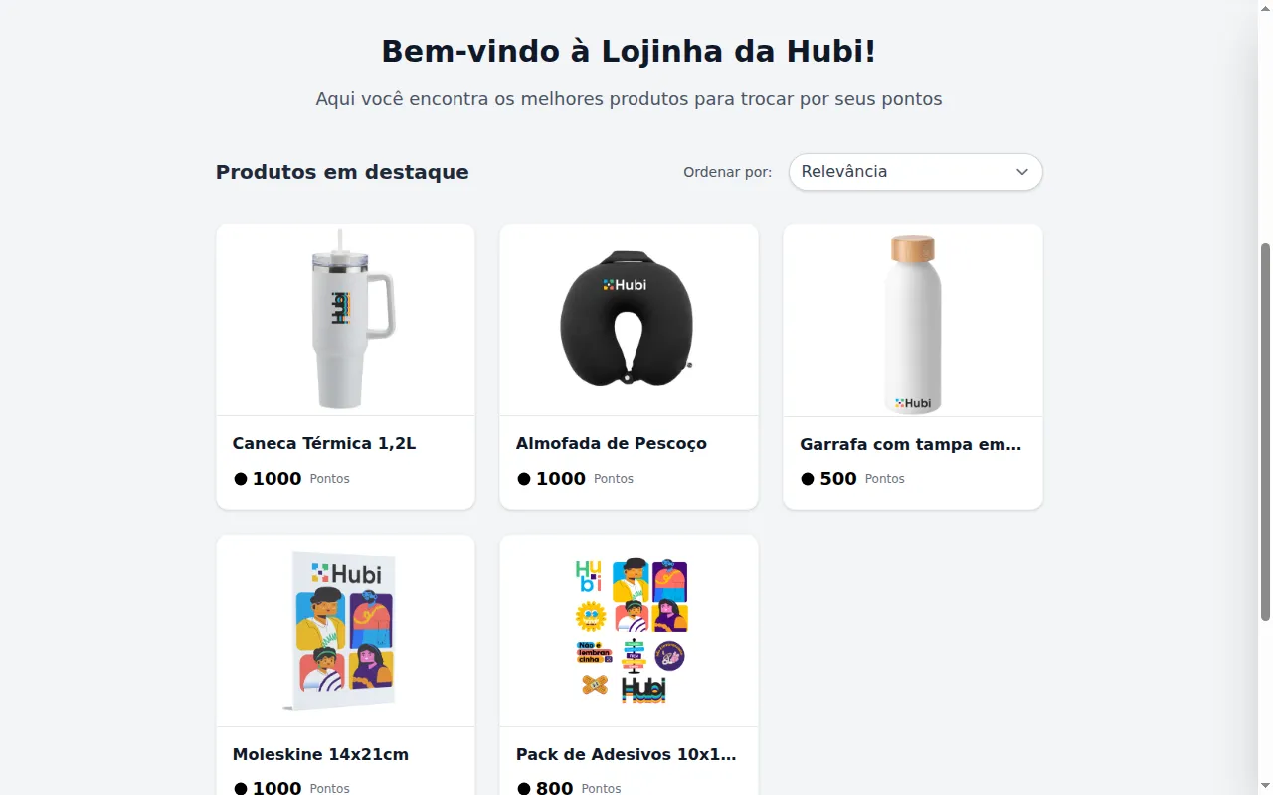Open the black Hubi neck pillow image

(629, 320)
